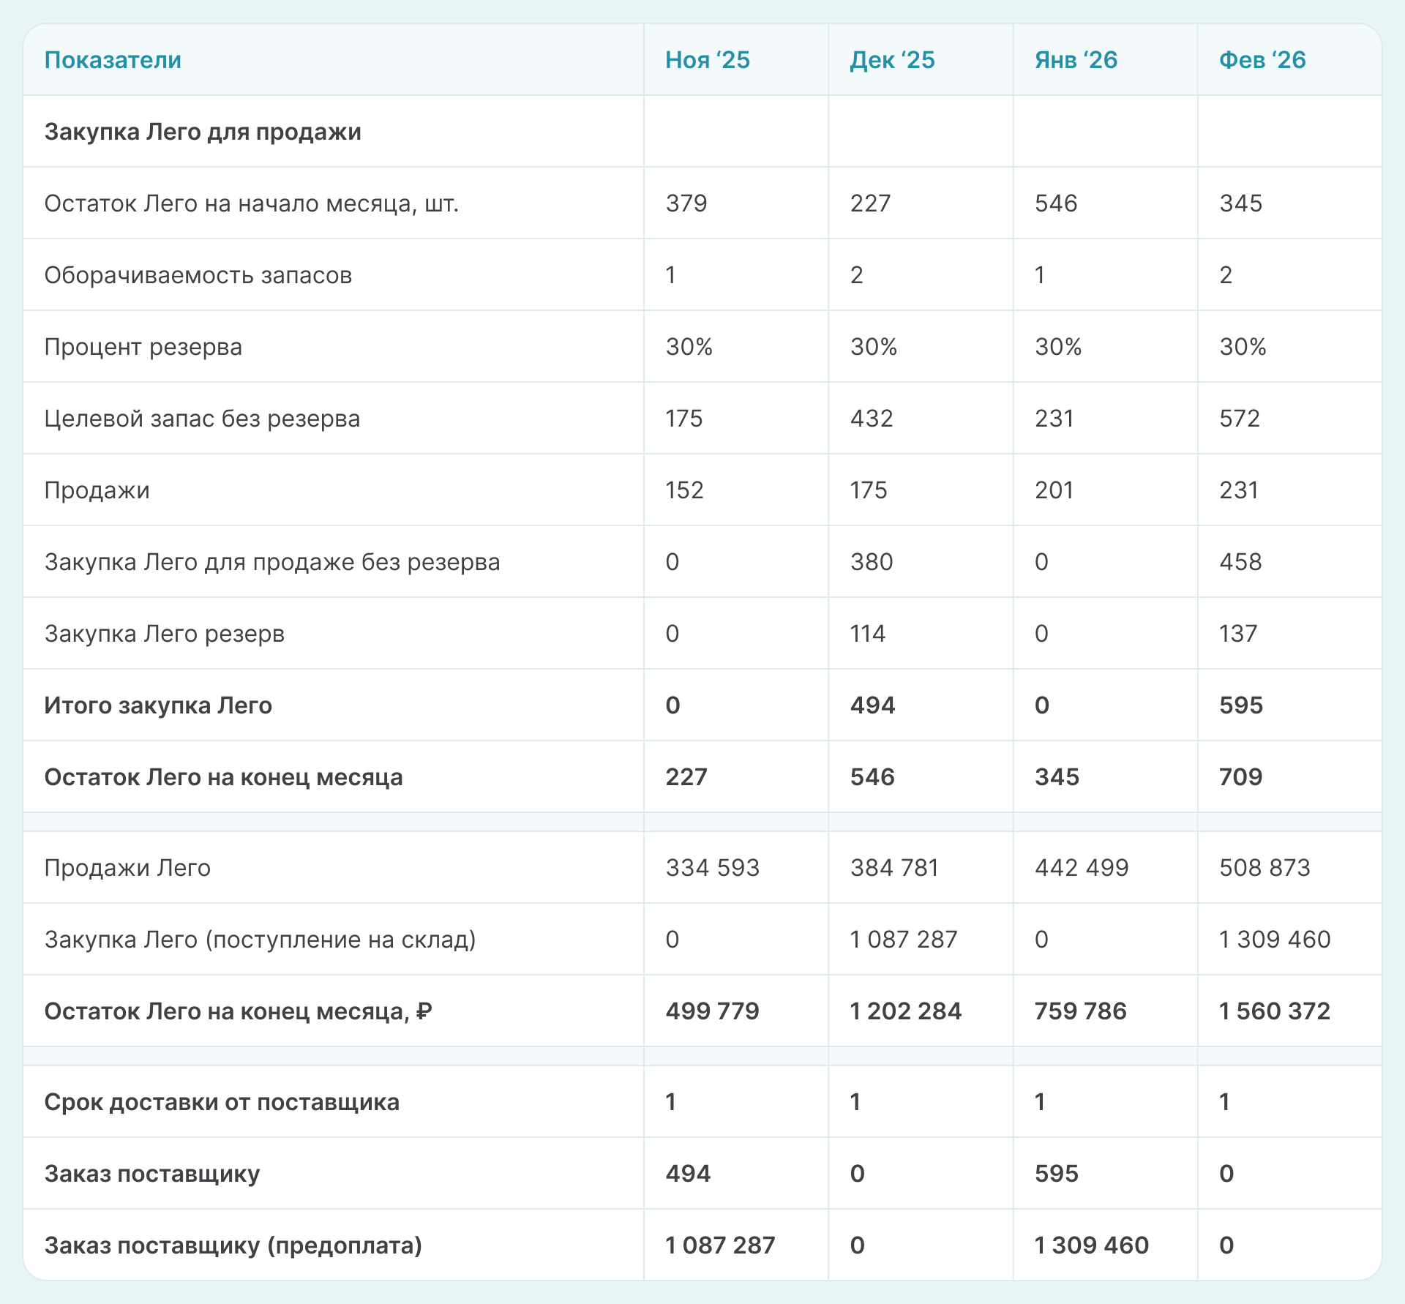
Task: Select the Продажи row label
Action: [x=97, y=490]
